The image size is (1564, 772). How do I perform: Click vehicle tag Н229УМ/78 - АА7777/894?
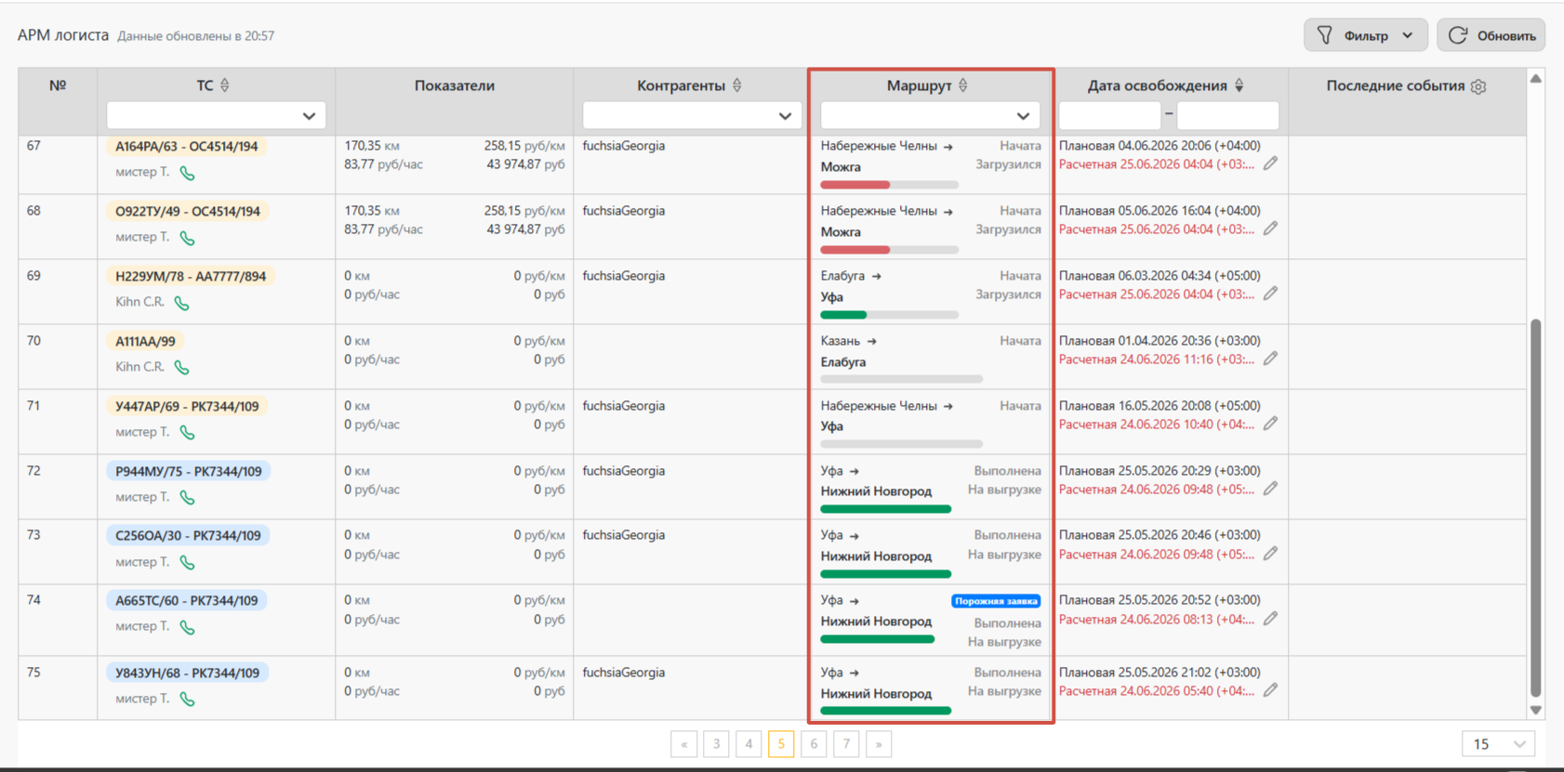191,276
